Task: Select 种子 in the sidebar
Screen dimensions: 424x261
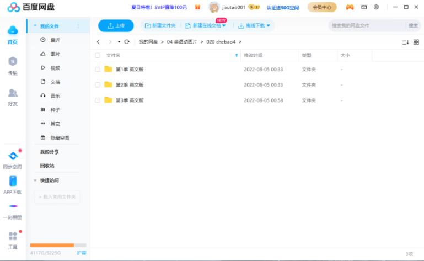Action: pos(55,110)
